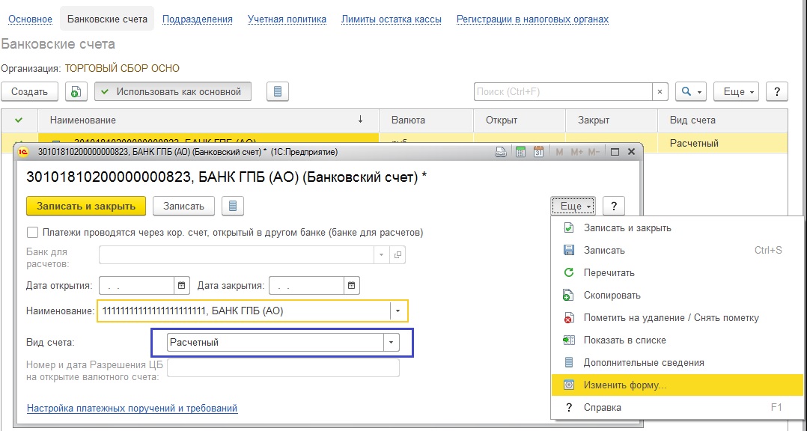Choose Перечитать in the menu
This screenshot has width=807, height=431.
pyautogui.click(x=677, y=272)
